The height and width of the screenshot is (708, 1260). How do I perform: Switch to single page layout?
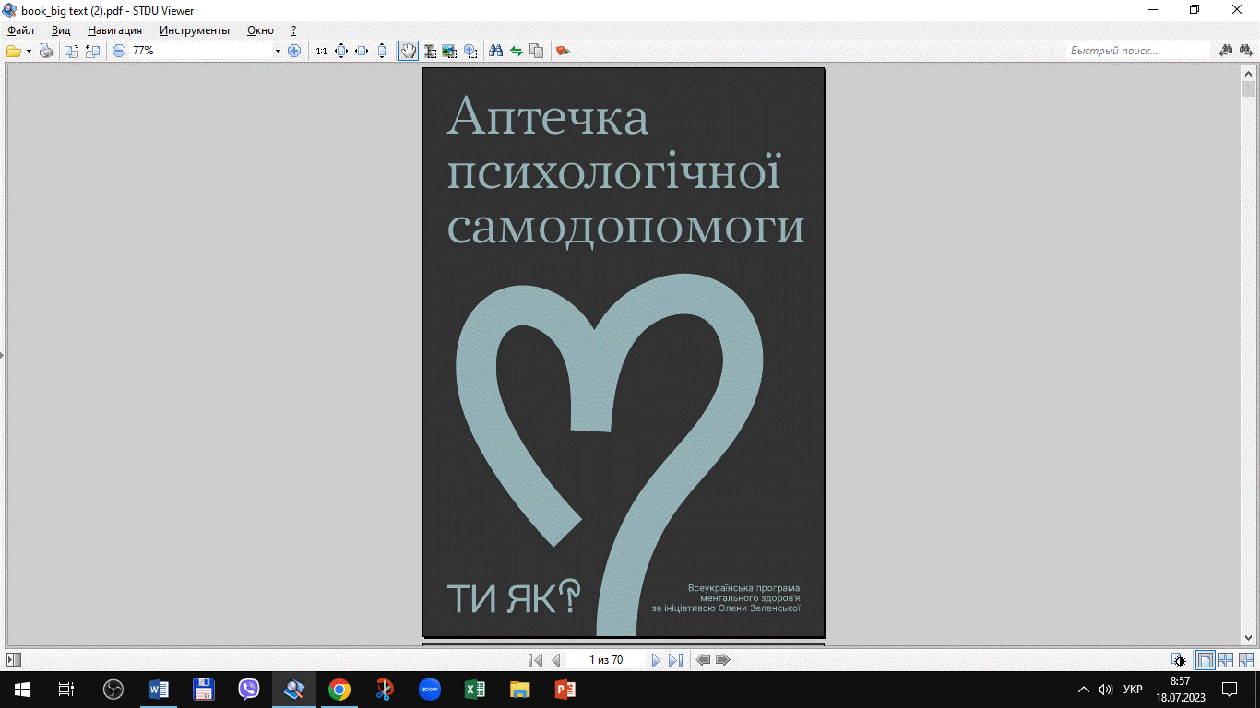(x=1205, y=660)
